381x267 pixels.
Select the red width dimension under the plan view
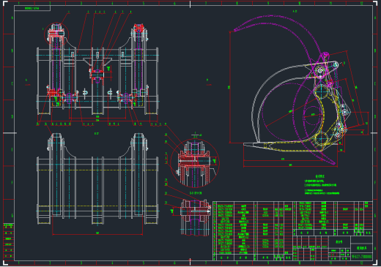(97, 234)
